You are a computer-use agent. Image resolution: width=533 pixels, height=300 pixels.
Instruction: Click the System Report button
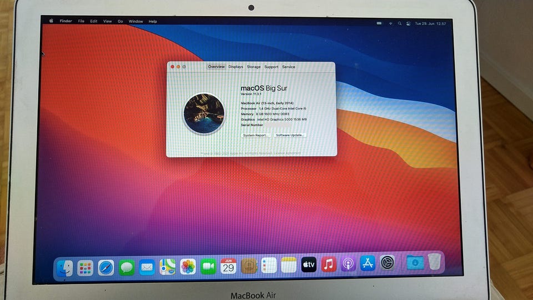(x=256, y=136)
